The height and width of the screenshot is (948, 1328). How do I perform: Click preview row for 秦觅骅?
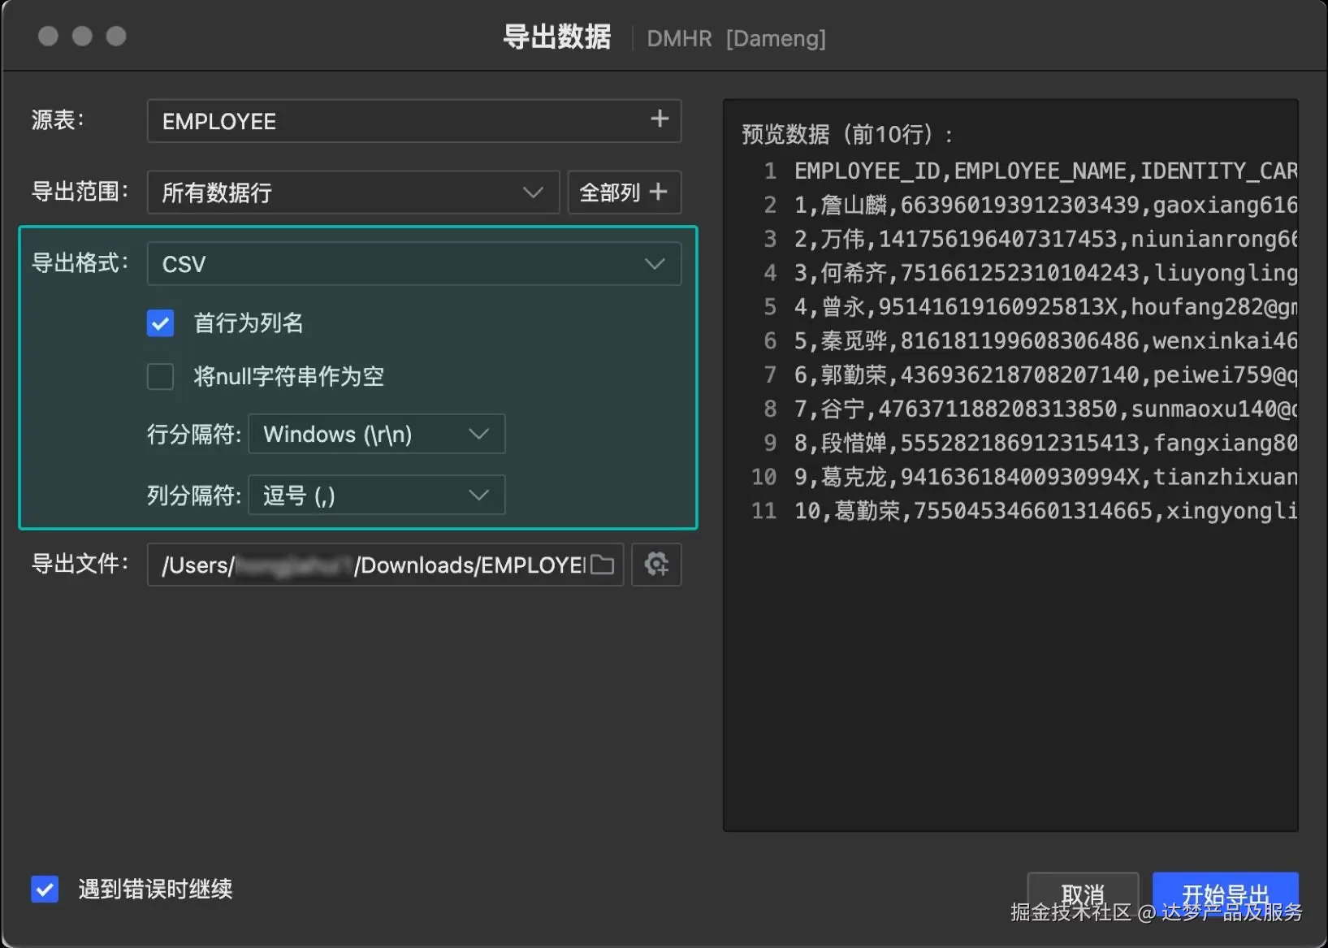click(1045, 340)
